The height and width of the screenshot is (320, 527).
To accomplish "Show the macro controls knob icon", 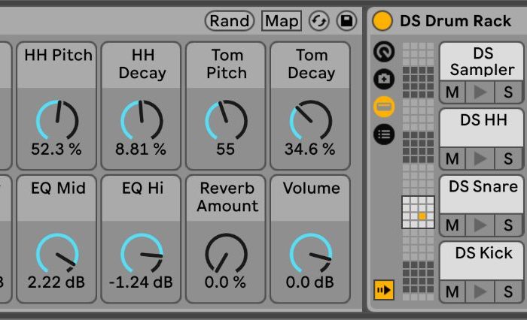I will 384,52.
